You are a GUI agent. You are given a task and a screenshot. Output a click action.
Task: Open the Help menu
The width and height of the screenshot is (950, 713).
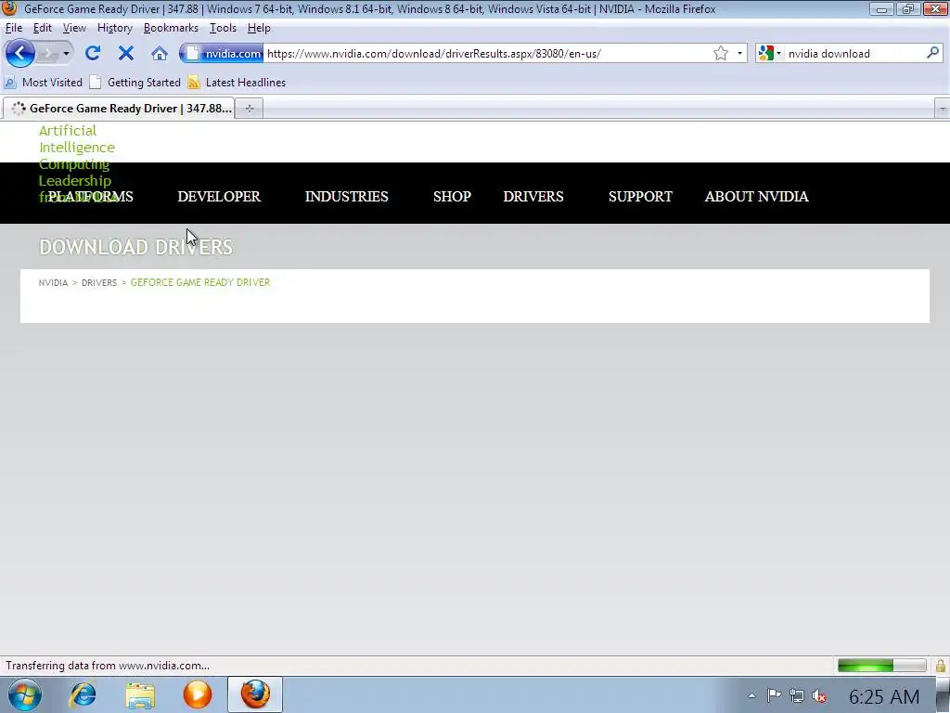pos(259,28)
